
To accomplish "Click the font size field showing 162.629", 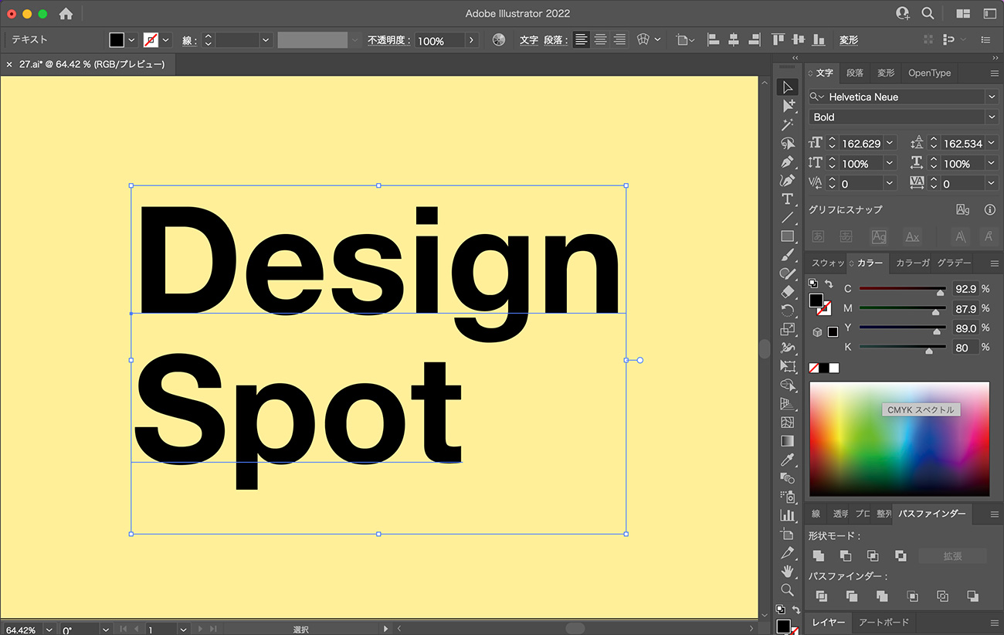I will tap(861, 143).
